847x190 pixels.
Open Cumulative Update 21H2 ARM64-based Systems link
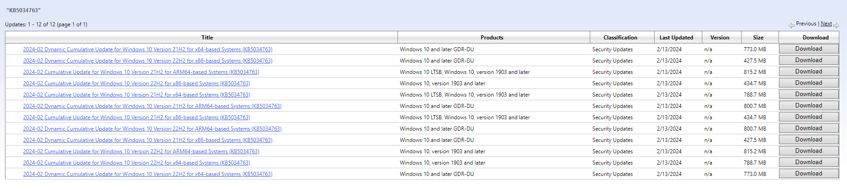141,72
